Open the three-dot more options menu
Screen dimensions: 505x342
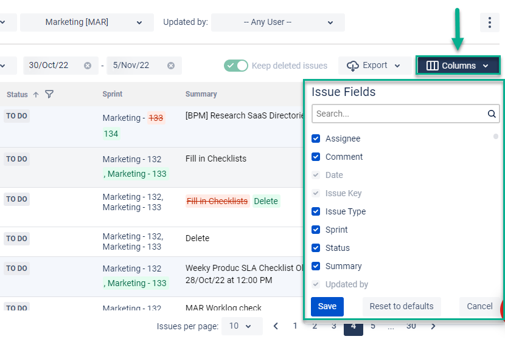pyautogui.click(x=490, y=22)
